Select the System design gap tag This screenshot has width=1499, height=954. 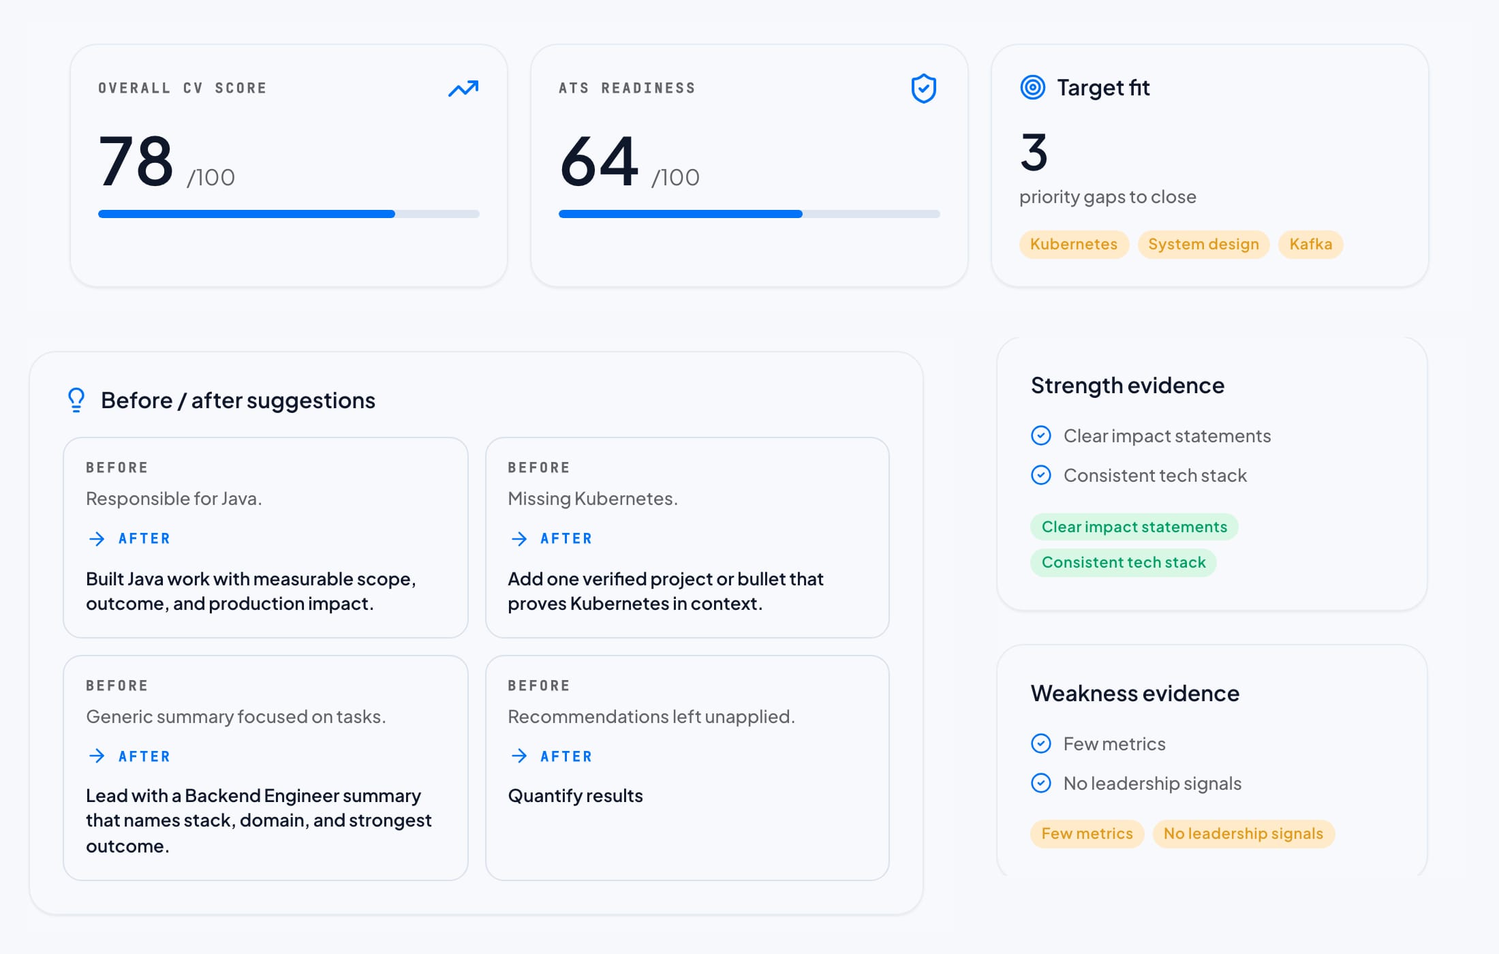[x=1203, y=244]
